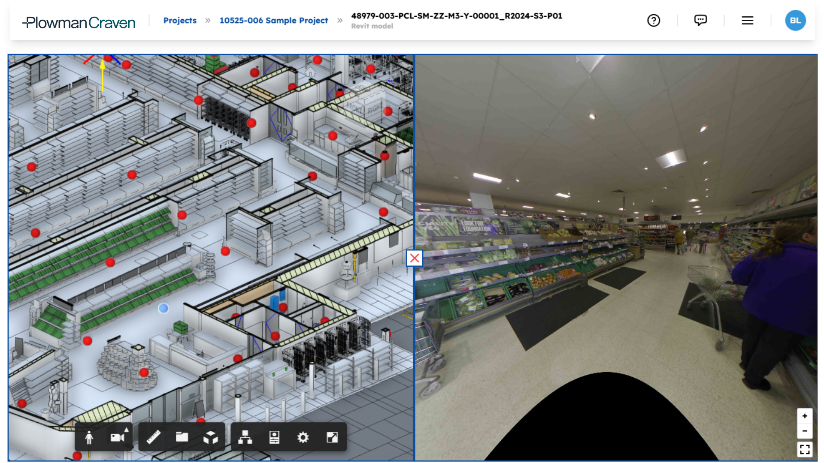This screenshot has height=463, width=824.
Task: Open the properties panel icon
Action: click(x=274, y=437)
